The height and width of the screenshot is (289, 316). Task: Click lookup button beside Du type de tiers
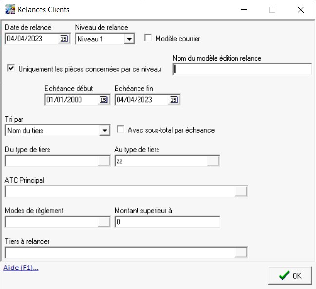coord(103,161)
